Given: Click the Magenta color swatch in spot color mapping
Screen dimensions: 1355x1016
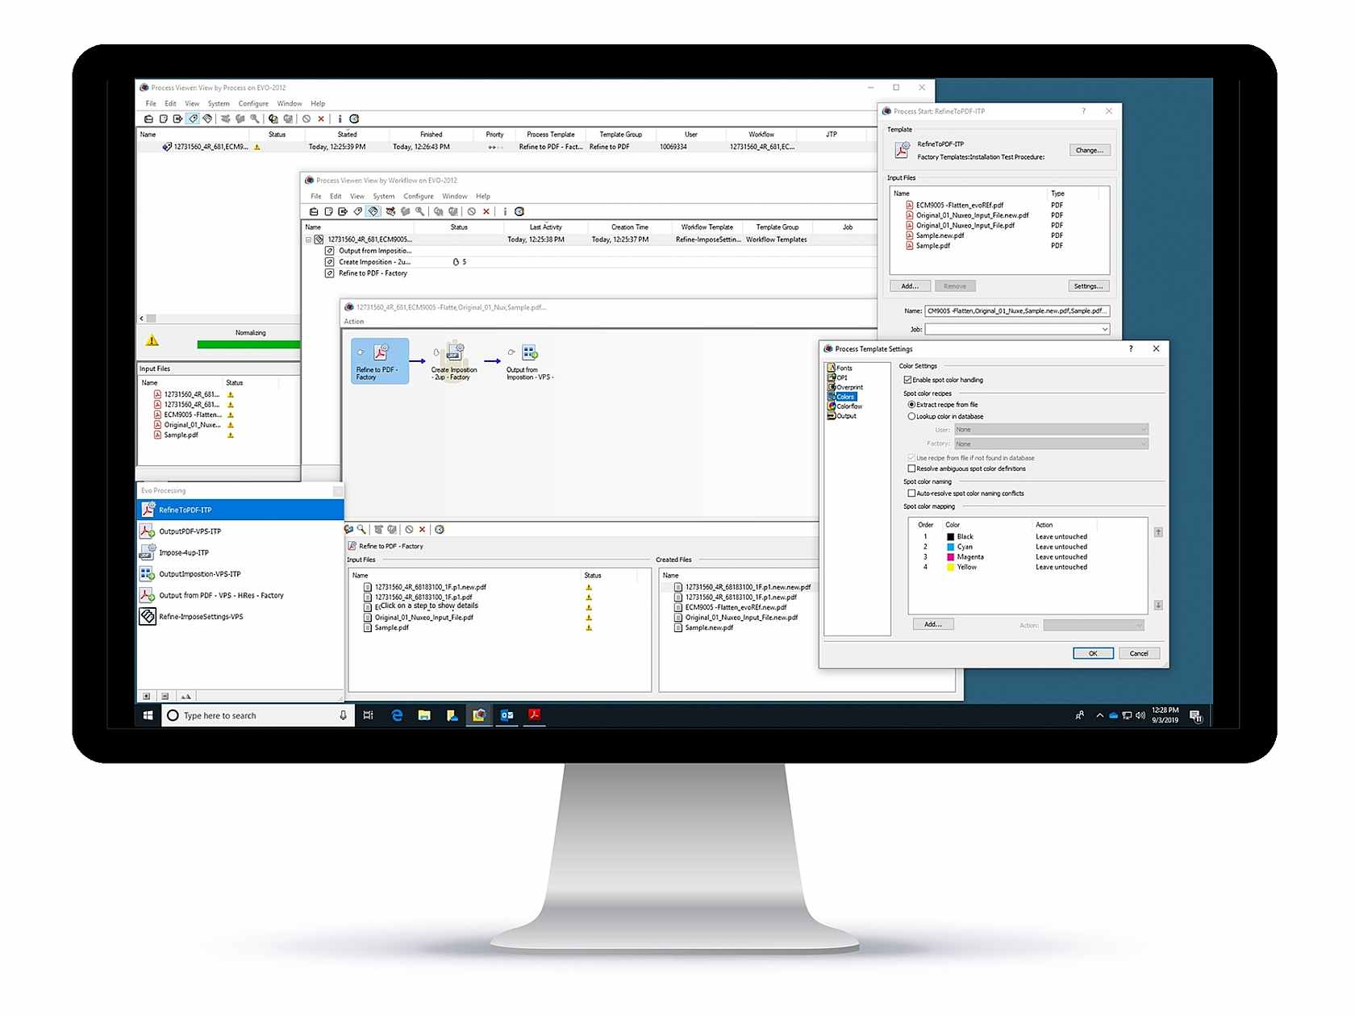Looking at the screenshot, I should pyautogui.click(x=950, y=556).
